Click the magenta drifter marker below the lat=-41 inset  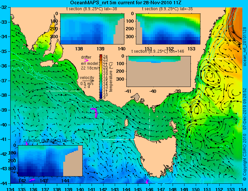(x=32, y=180)
